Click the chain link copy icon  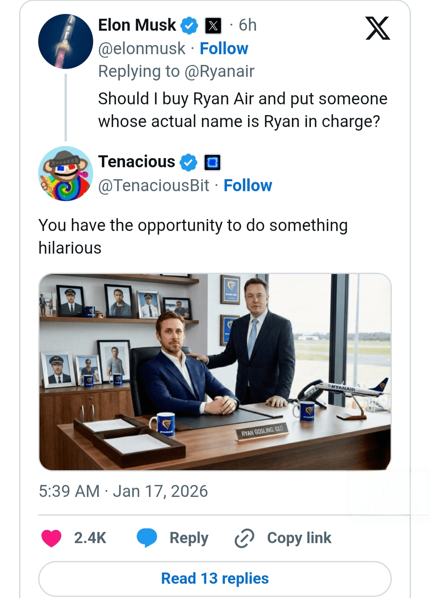(244, 538)
